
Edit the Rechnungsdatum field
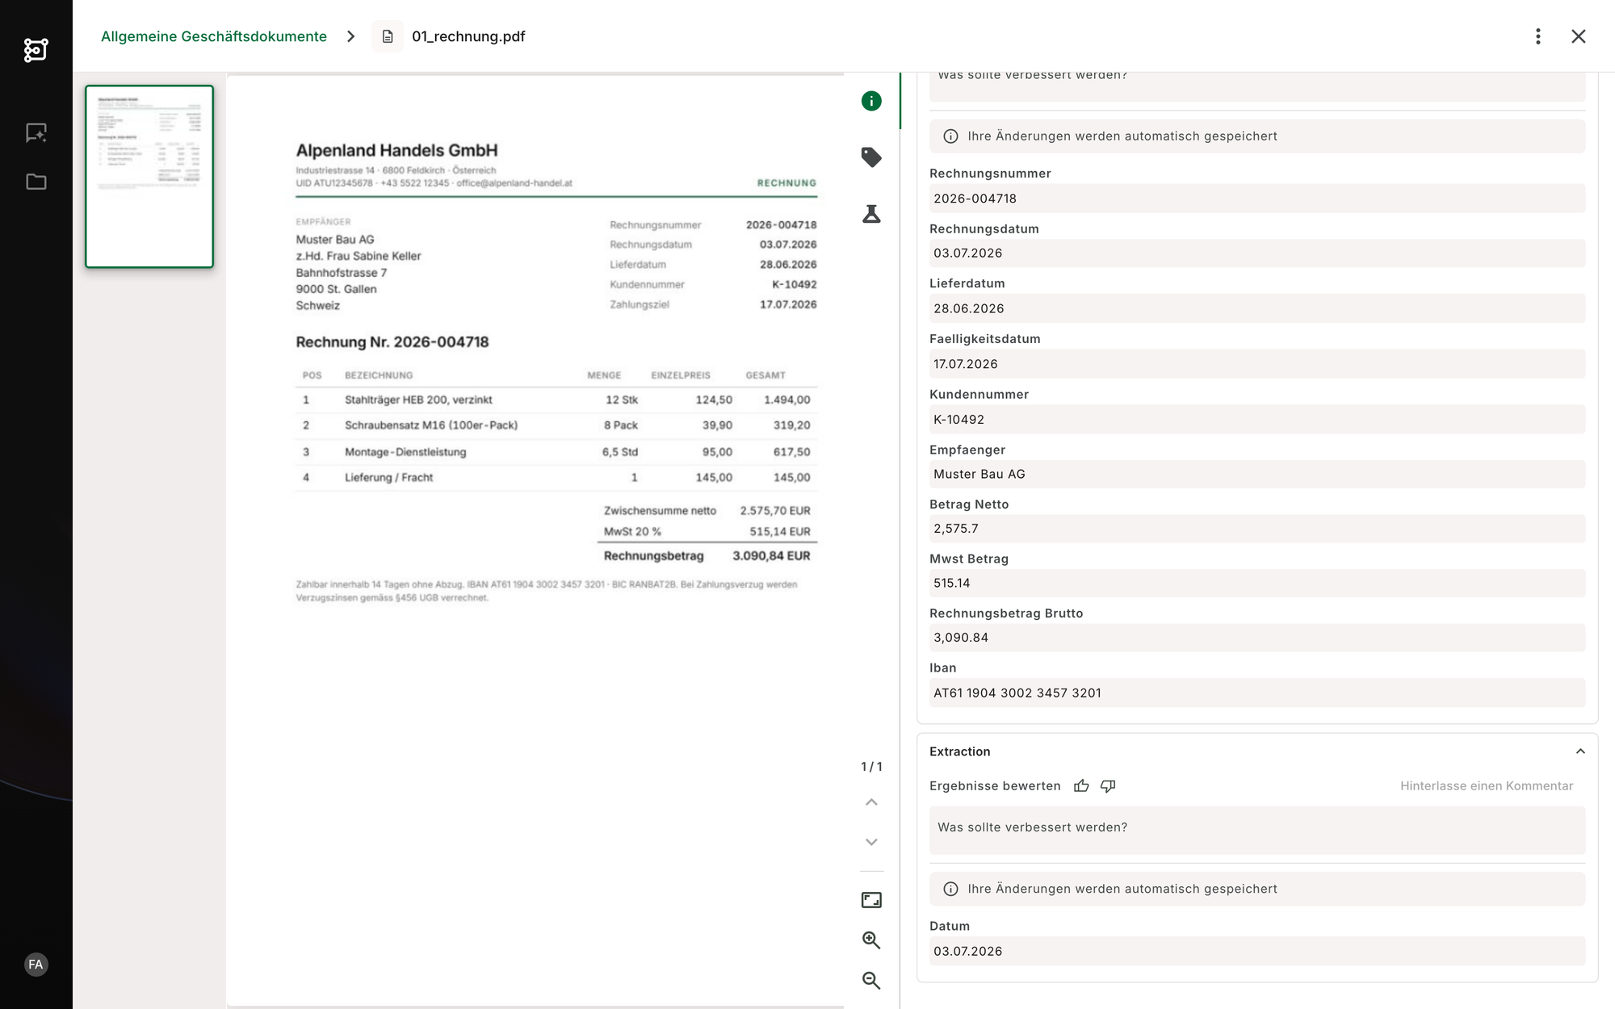pos(1257,253)
